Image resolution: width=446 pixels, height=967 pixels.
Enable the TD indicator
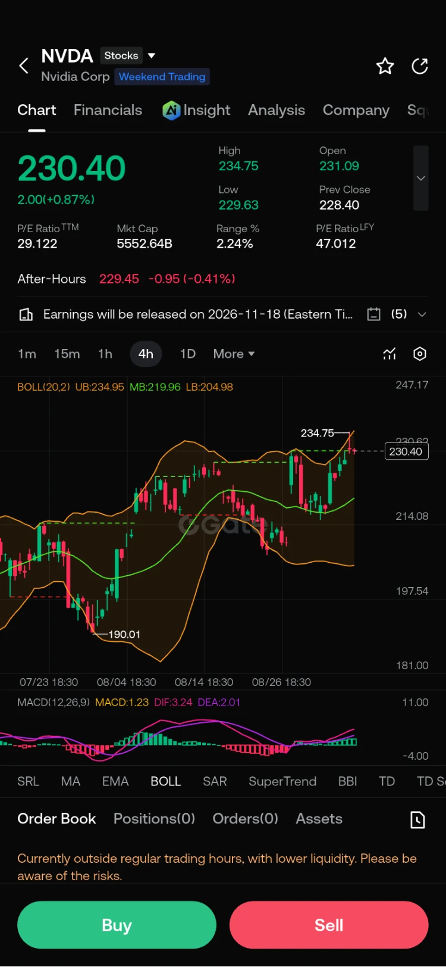(x=387, y=781)
